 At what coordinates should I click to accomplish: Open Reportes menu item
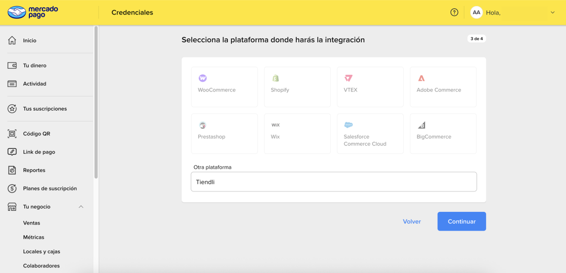[x=34, y=170]
